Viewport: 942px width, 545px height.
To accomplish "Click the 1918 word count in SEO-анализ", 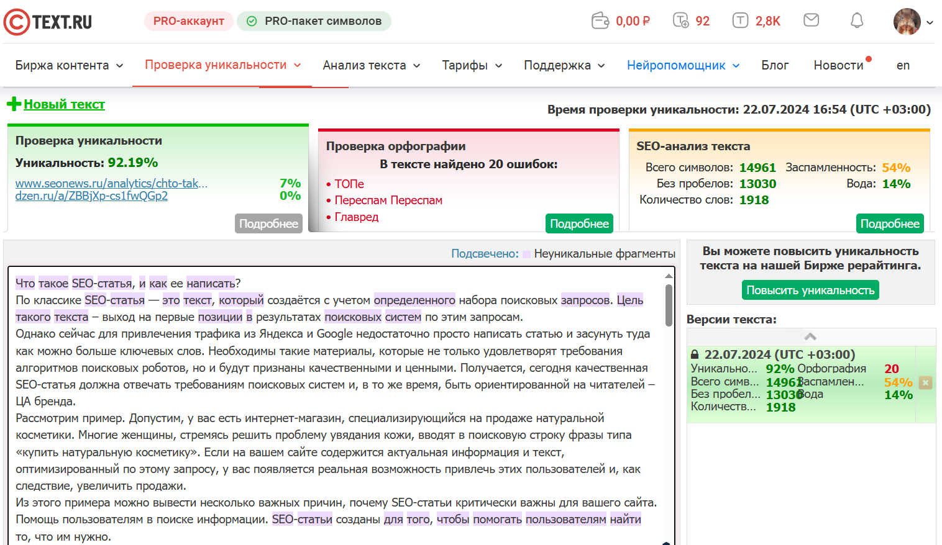I will point(754,200).
